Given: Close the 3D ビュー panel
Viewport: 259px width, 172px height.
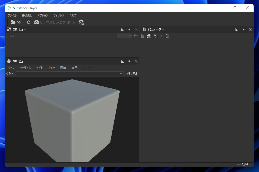Looking at the screenshot, I should pyautogui.click(x=136, y=61).
